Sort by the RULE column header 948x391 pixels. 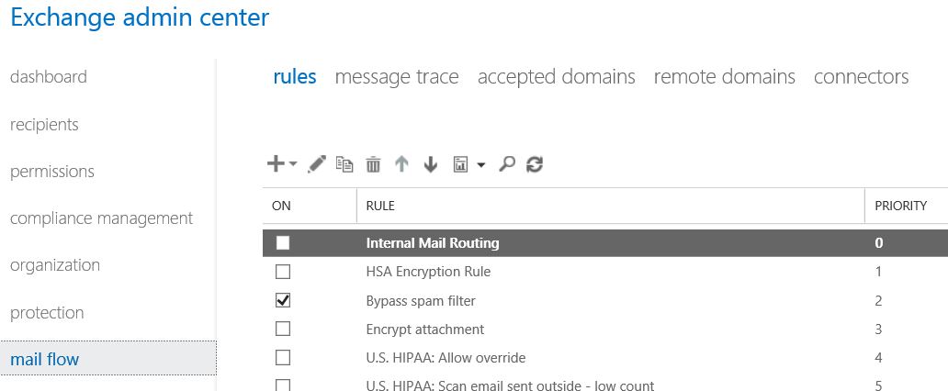(611, 206)
